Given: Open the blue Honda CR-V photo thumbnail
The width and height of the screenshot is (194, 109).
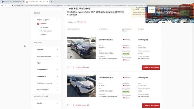Looking at the screenshot, I should 82,48.
